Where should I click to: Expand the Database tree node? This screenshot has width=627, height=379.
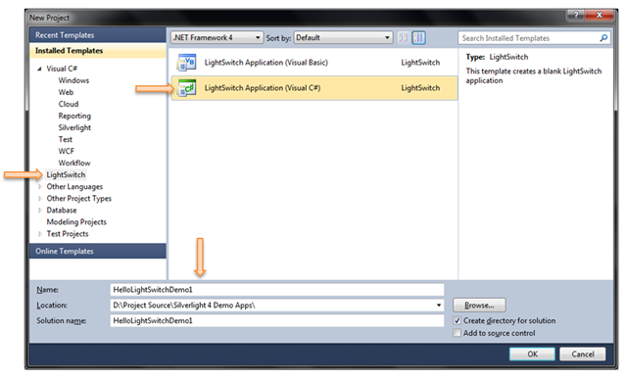[x=39, y=211]
